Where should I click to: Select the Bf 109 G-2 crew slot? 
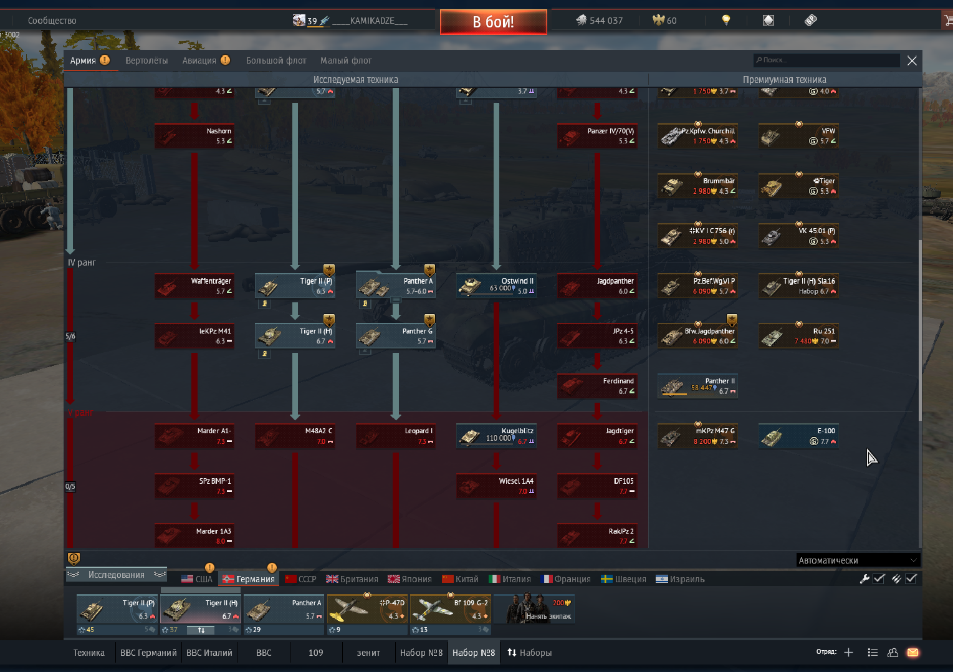pos(450,610)
